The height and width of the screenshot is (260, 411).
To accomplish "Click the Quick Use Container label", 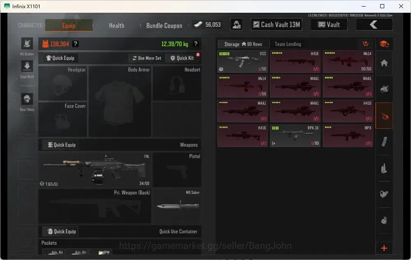I will 178,231.
